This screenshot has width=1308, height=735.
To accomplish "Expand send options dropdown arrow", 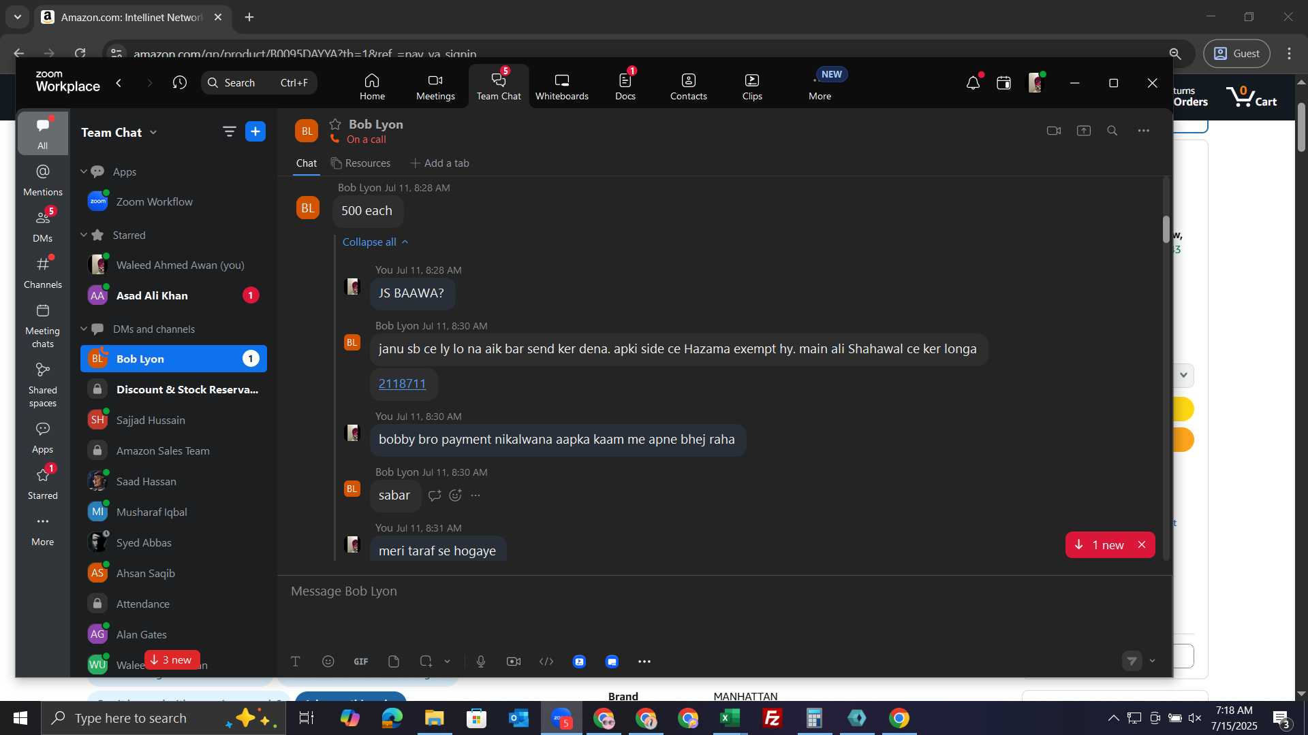I will click(1153, 661).
